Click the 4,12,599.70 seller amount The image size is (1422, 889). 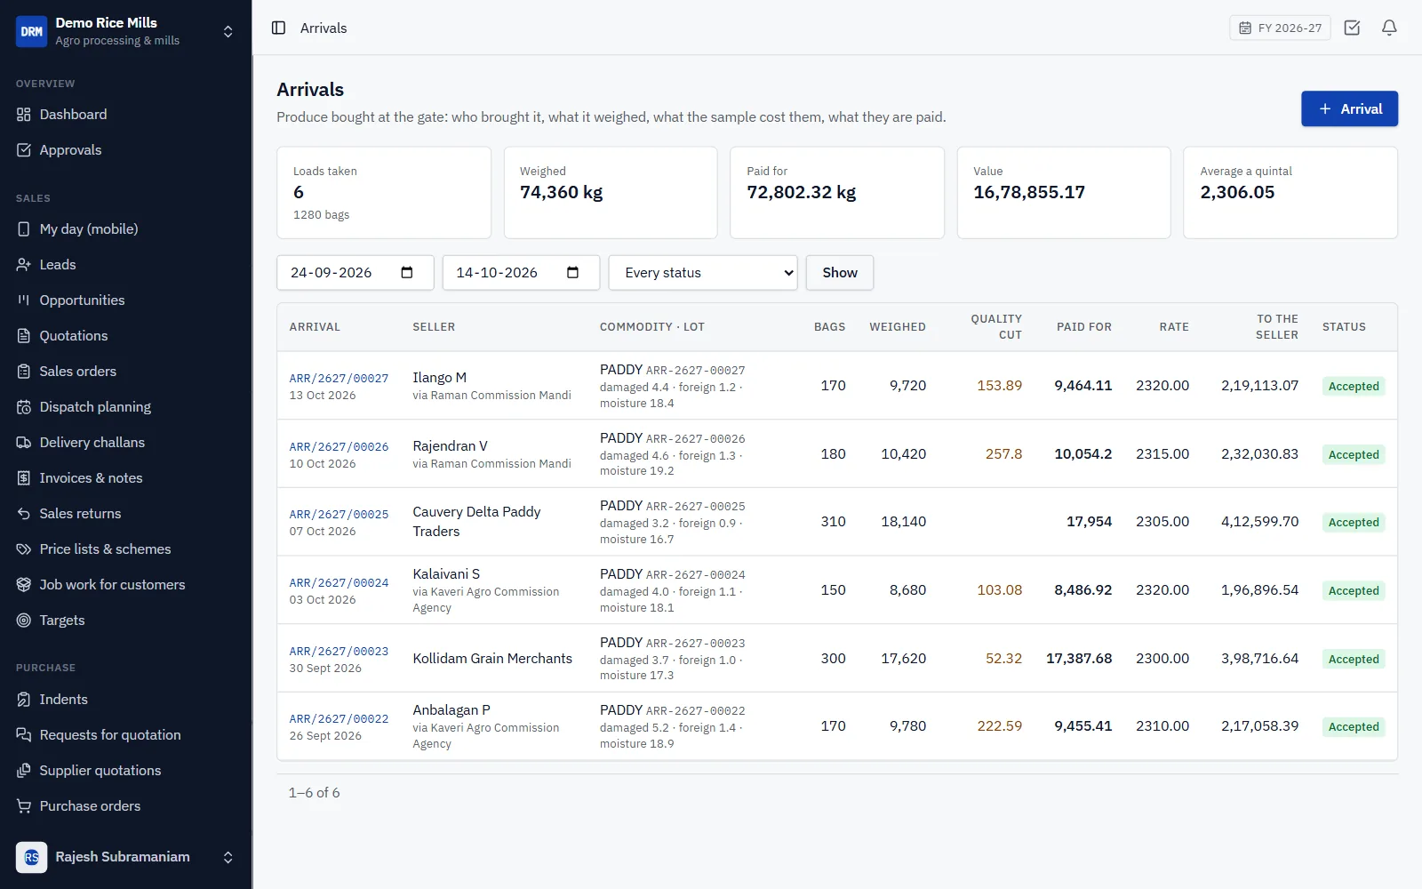pos(1259,522)
